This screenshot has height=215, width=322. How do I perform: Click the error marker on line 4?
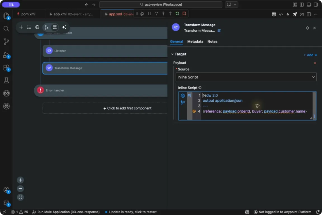pyautogui.click(x=194, y=111)
